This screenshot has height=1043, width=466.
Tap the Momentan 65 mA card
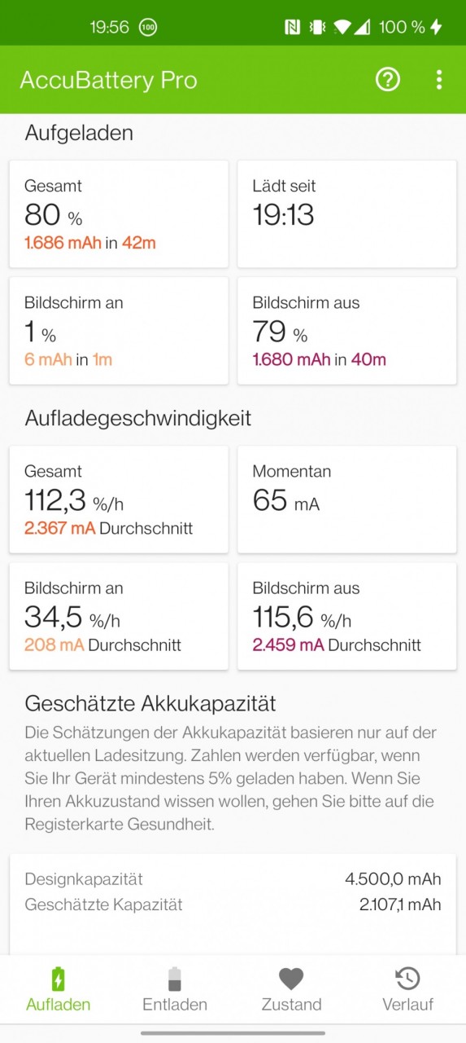pyautogui.click(x=346, y=499)
